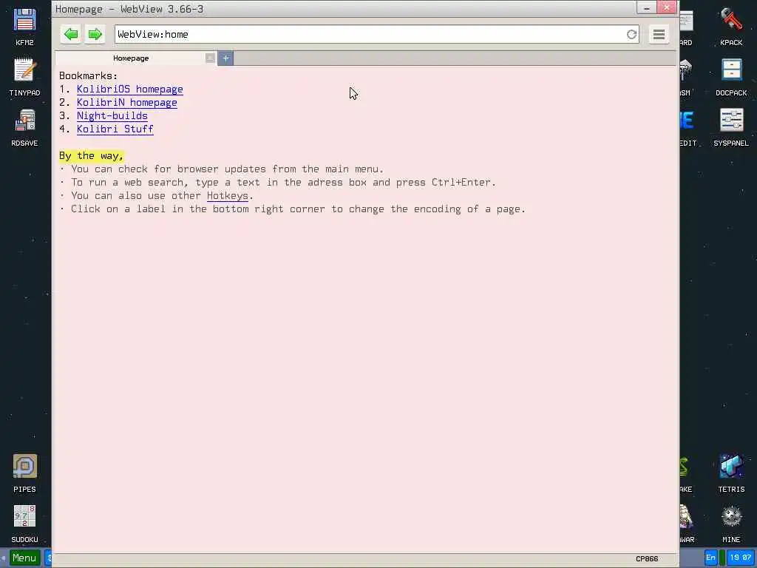
Task: Select the Homepage tab
Action: 131,58
